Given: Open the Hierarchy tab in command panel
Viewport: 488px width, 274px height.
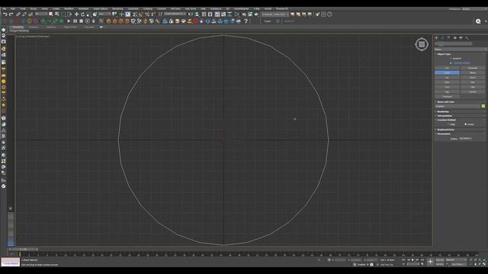Looking at the screenshot, I should tap(448, 37).
